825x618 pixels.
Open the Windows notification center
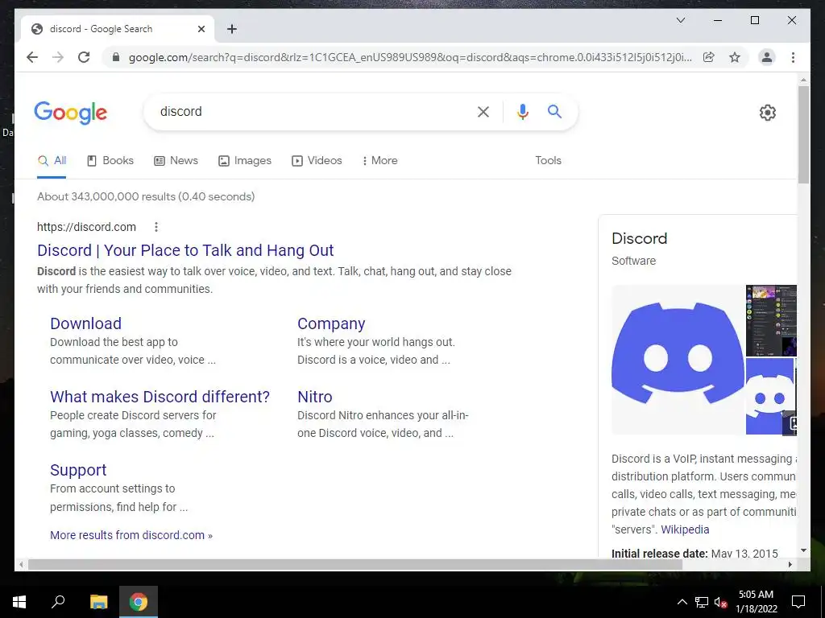pos(798,602)
